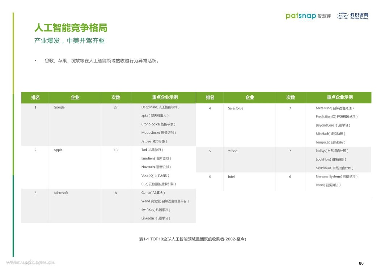This screenshot has height=269, width=381.
Task: Click the Wand 实验室 entry
Action: coord(165,201)
